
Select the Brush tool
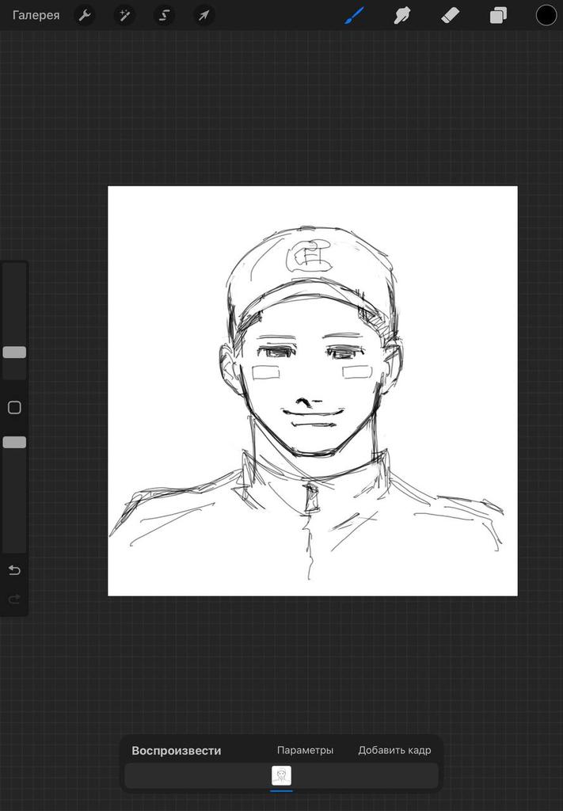click(x=355, y=16)
